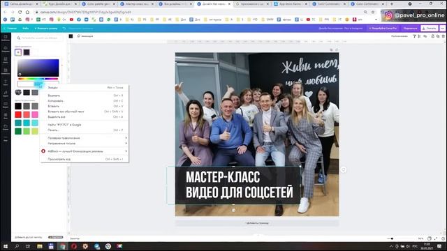Viewport: 447px width, 251px height.
Task: Click the link icon in top toolbar
Action: tap(425, 36)
